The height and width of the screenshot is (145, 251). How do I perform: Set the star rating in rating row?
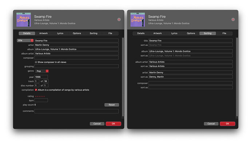coord(40,96)
